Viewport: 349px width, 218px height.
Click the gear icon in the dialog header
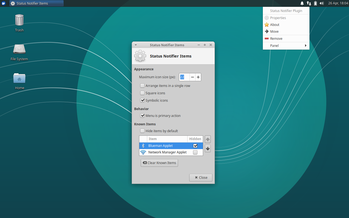(140, 56)
